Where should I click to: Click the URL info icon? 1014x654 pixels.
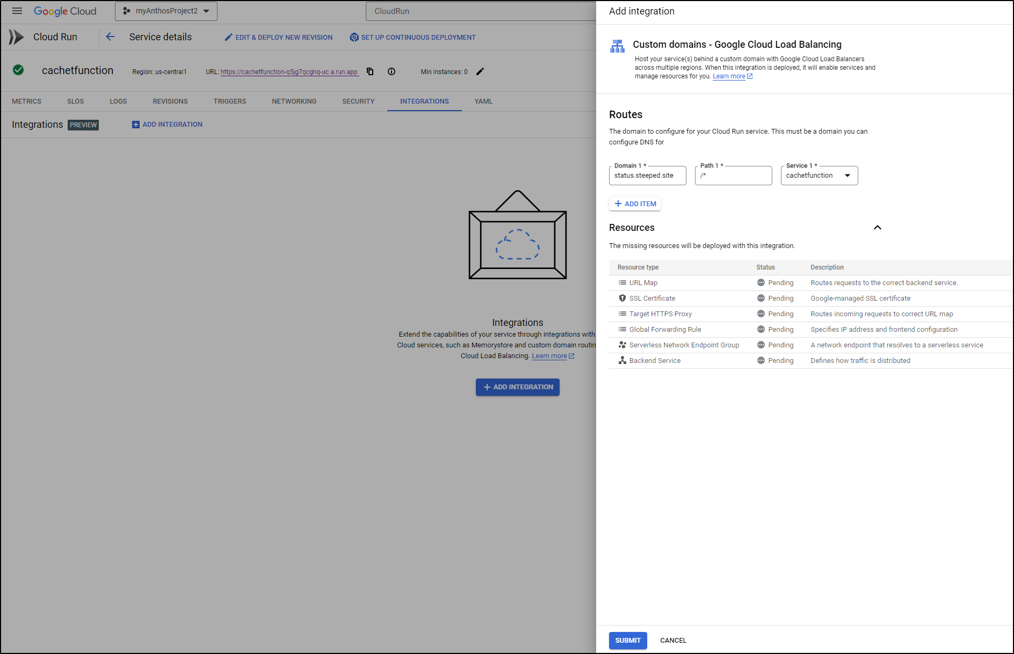(392, 71)
